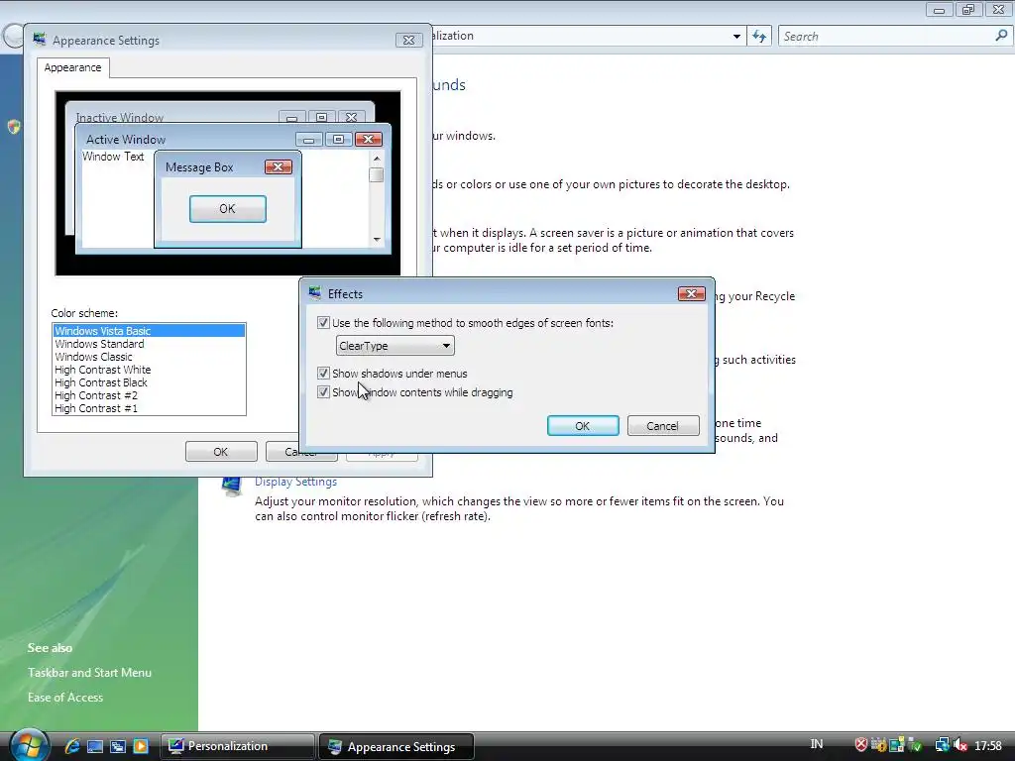1015x761 pixels.
Task: Click preview scrollbar up arrow
Action: point(377,159)
